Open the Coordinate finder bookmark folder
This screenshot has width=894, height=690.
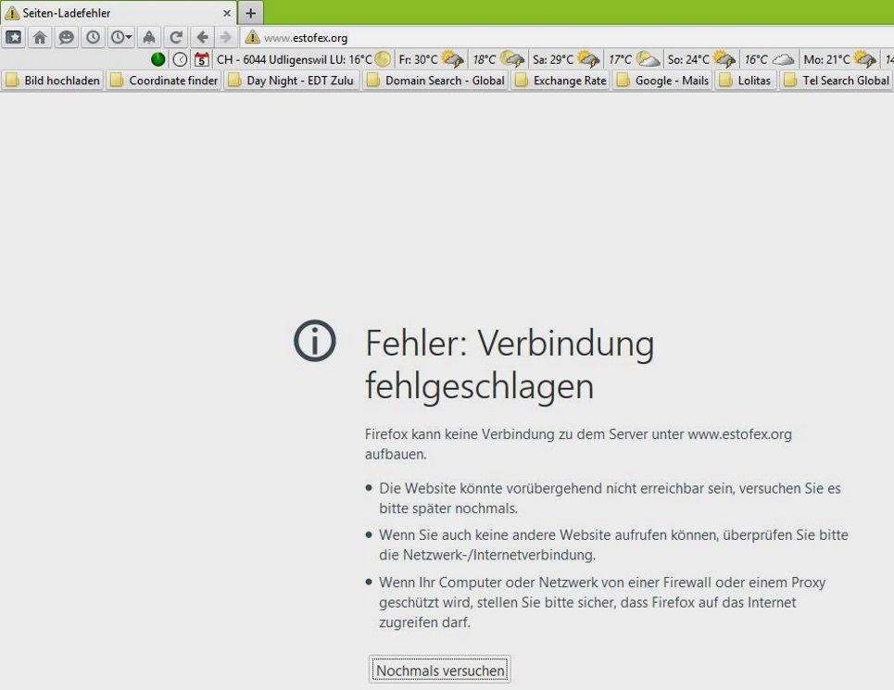point(164,81)
